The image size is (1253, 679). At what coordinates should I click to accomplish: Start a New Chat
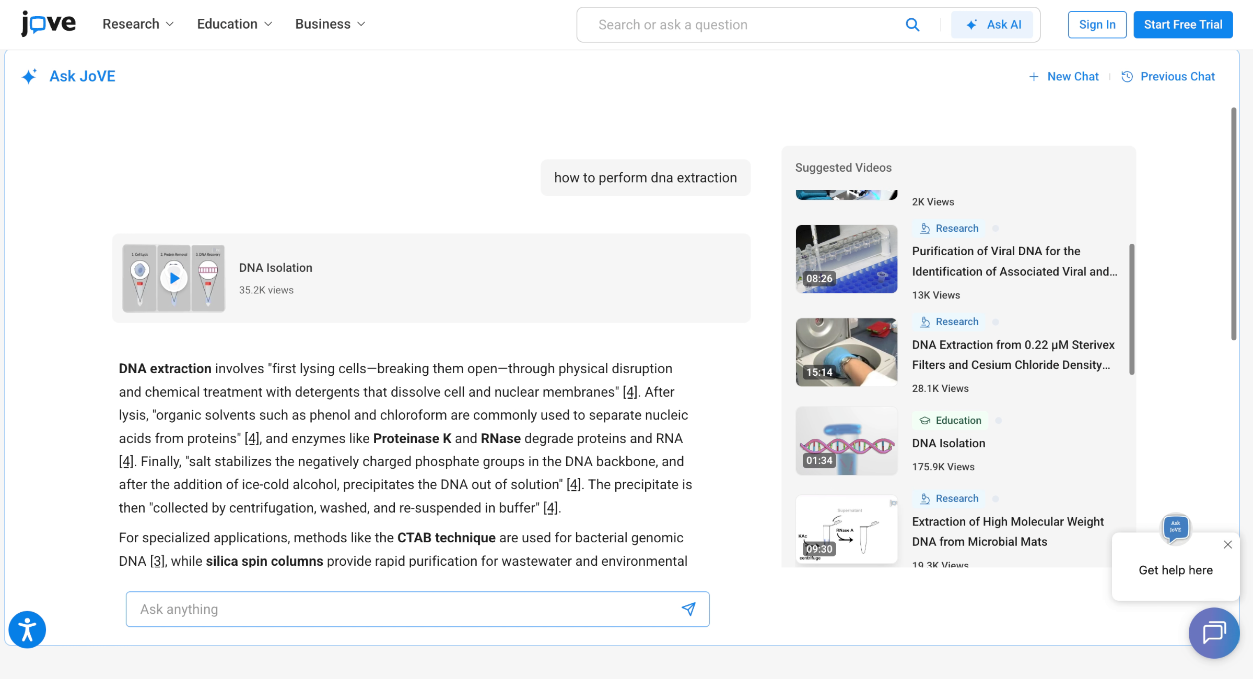1064,76
